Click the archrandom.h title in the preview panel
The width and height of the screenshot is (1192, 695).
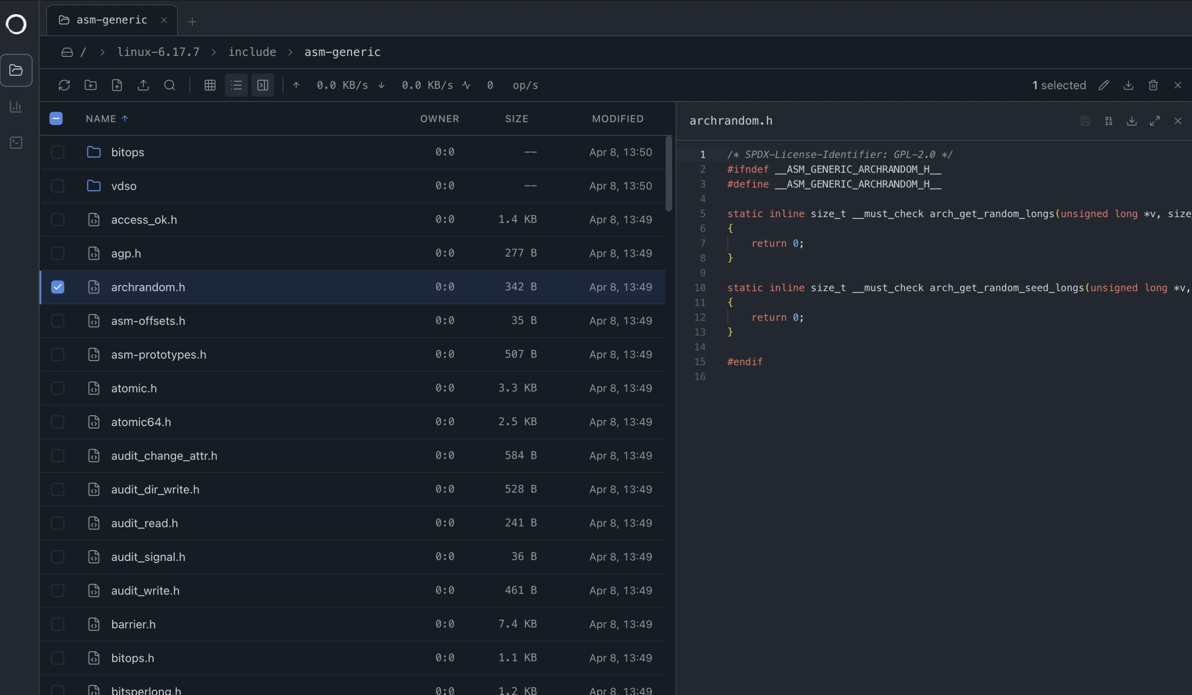pyautogui.click(x=731, y=121)
